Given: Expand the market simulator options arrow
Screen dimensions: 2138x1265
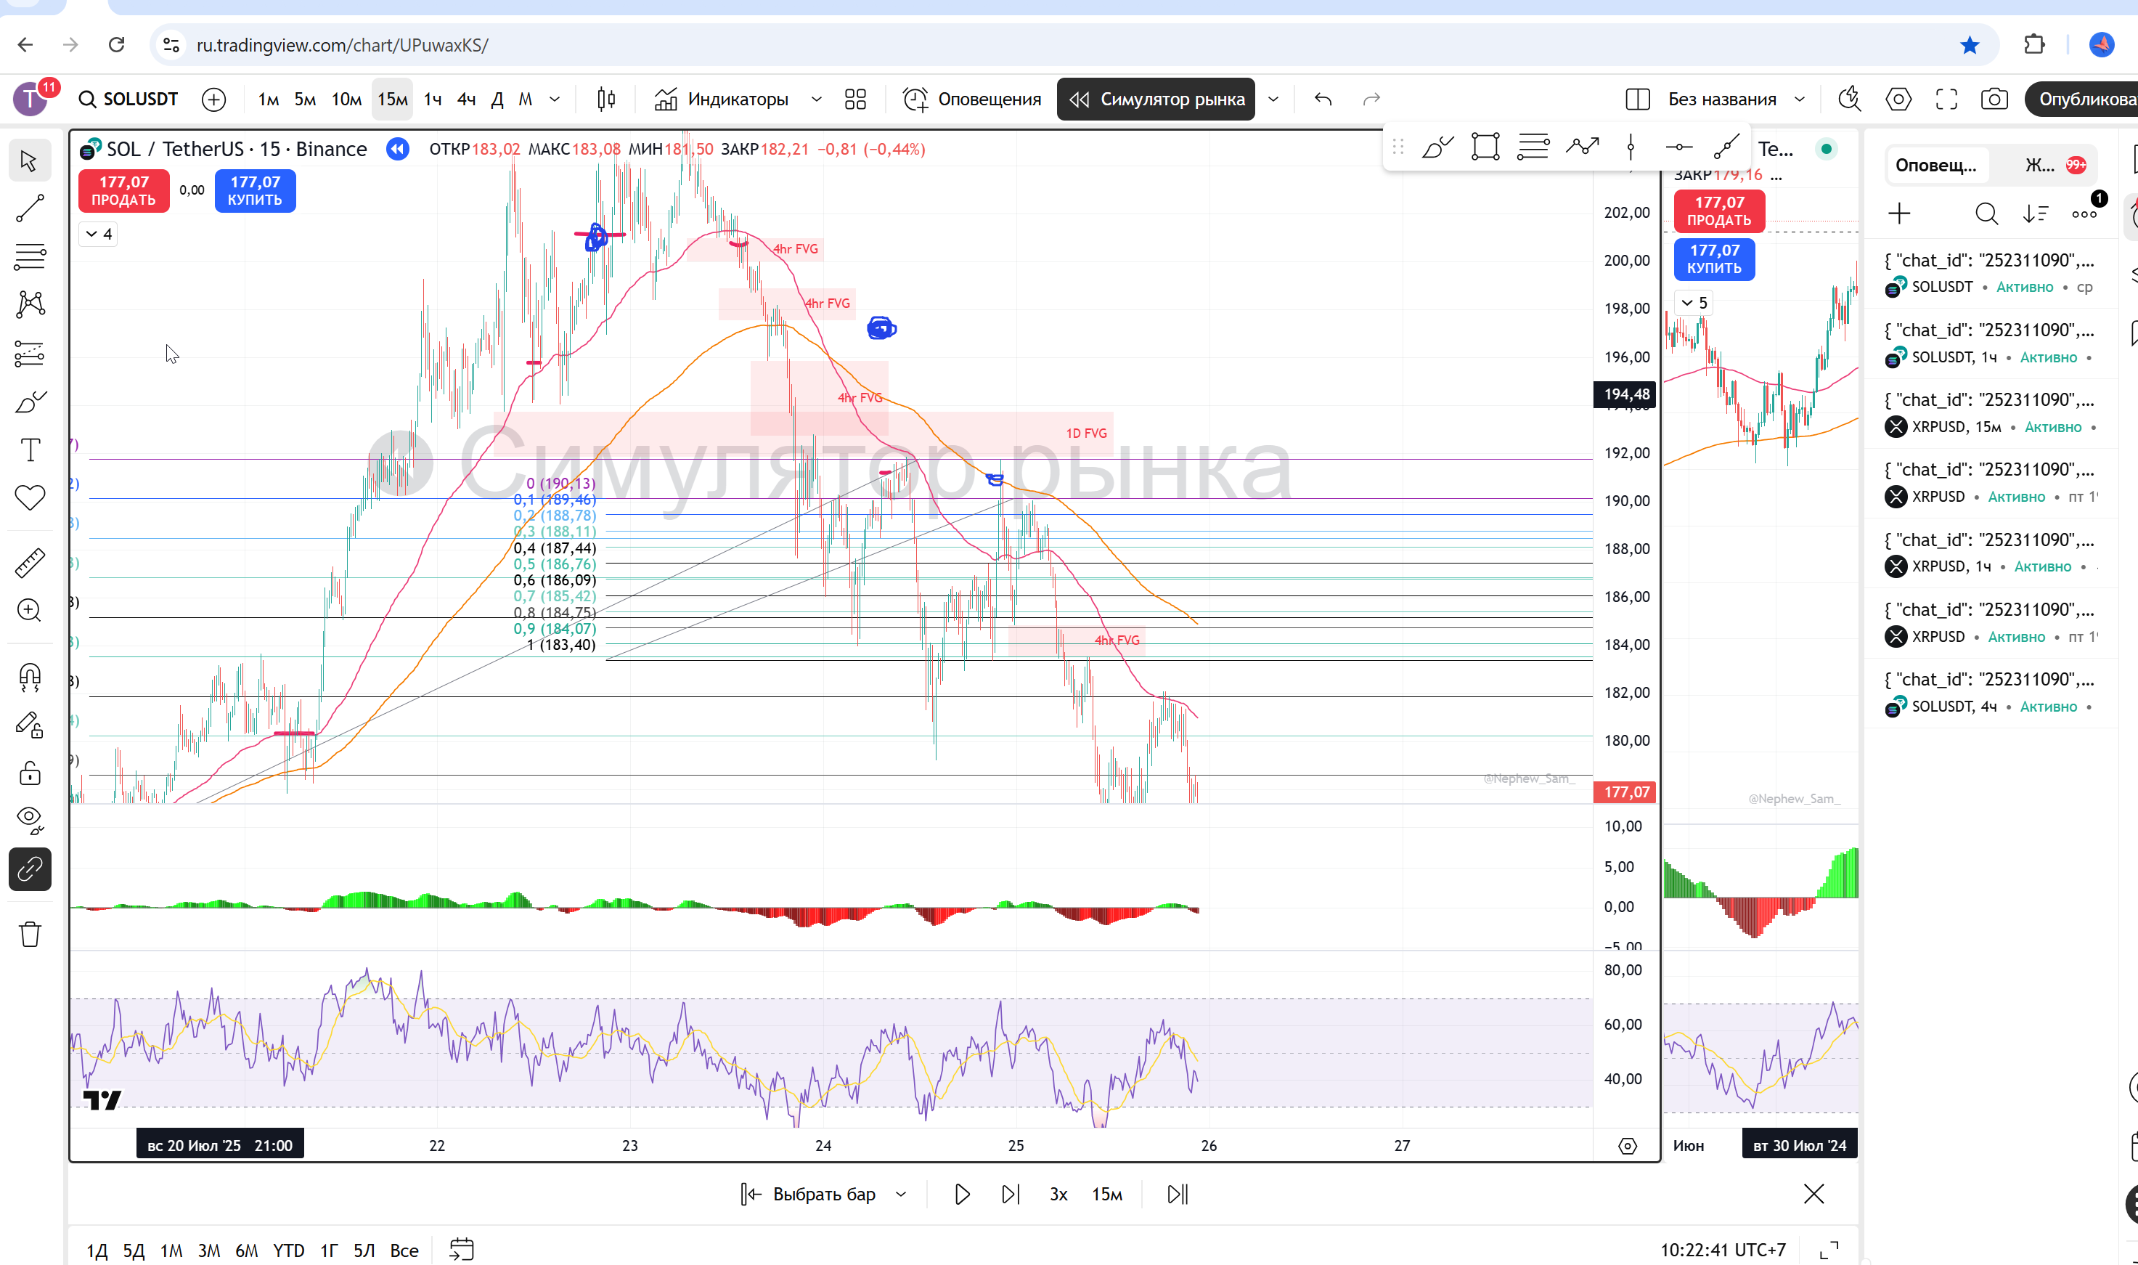Looking at the screenshot, I should (1273, 99).
